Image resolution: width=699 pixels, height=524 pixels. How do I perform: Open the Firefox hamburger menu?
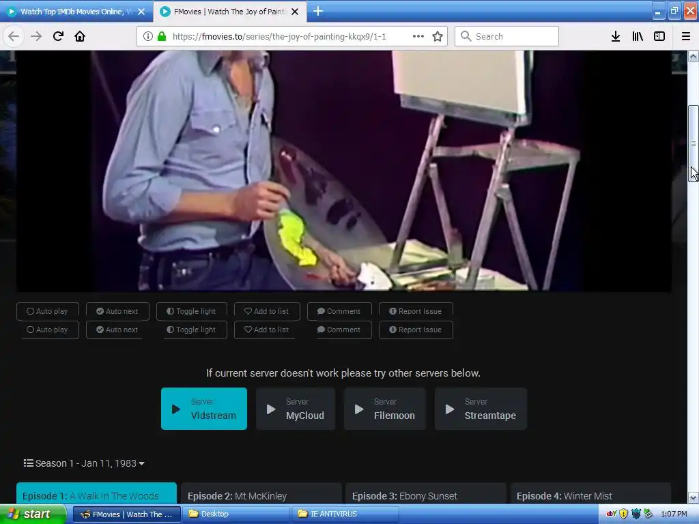[x=686, y=37]
